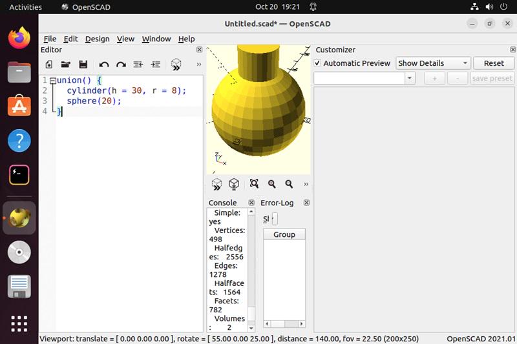
Task: Close the Customizer panel
Action: [x=512, y=50]
